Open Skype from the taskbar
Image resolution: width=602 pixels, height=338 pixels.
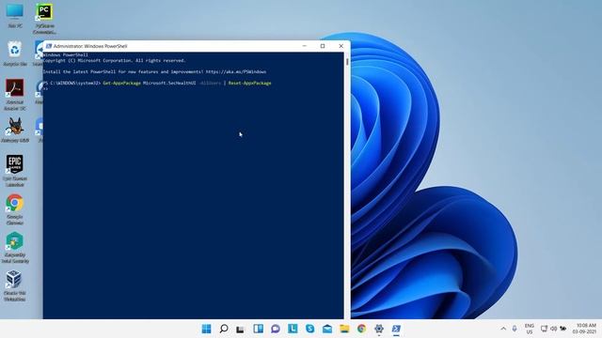click(309, 329)
